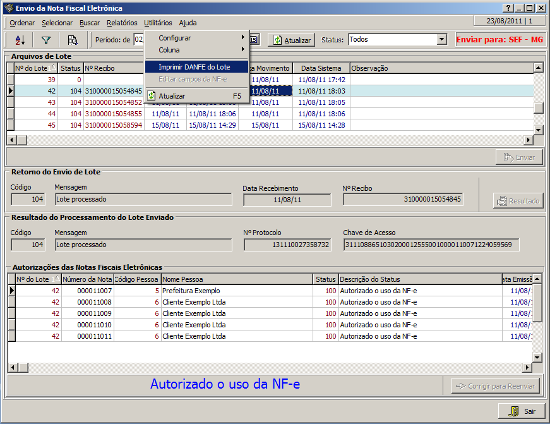The height and width of the screenshot is (424, 550).
Task: Click the Atualizar refresh toolbar button
Action: (x=291, y=40)
